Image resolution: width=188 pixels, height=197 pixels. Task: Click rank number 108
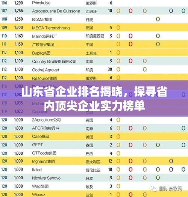click(x=4, y=19)
